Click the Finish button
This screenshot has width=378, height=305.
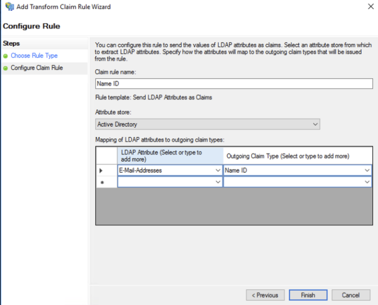[x=308, y=295]
